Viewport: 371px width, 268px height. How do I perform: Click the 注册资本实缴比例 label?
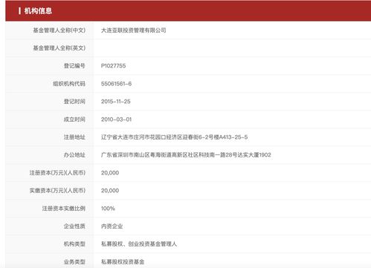click(64, 209)
